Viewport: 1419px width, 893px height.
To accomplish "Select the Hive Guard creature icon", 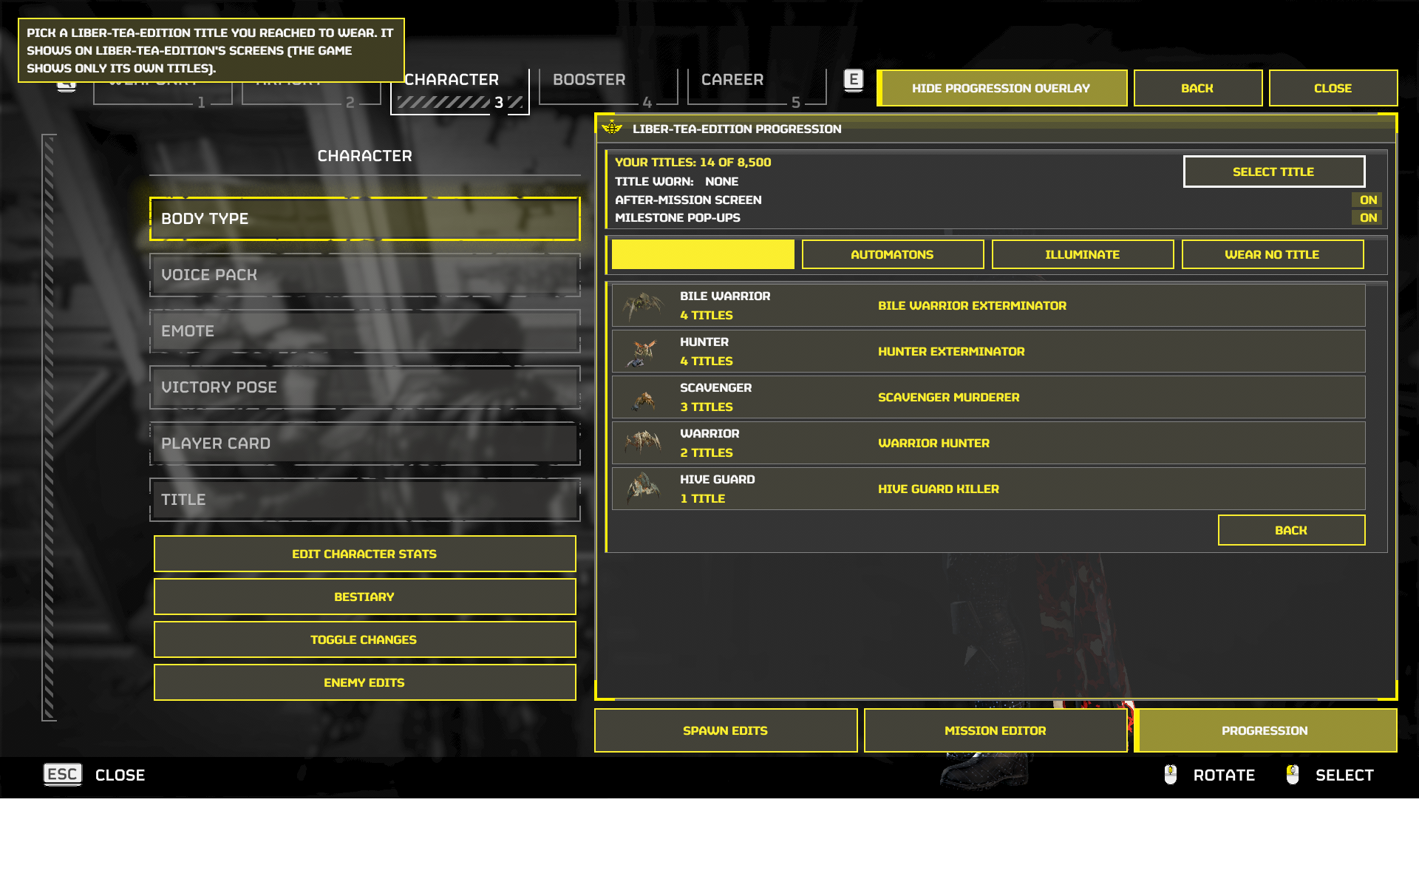I will pyautogui.click(x=643, y=488).
